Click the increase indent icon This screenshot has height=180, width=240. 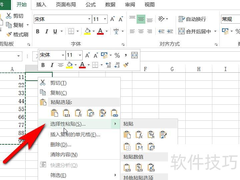170,31
